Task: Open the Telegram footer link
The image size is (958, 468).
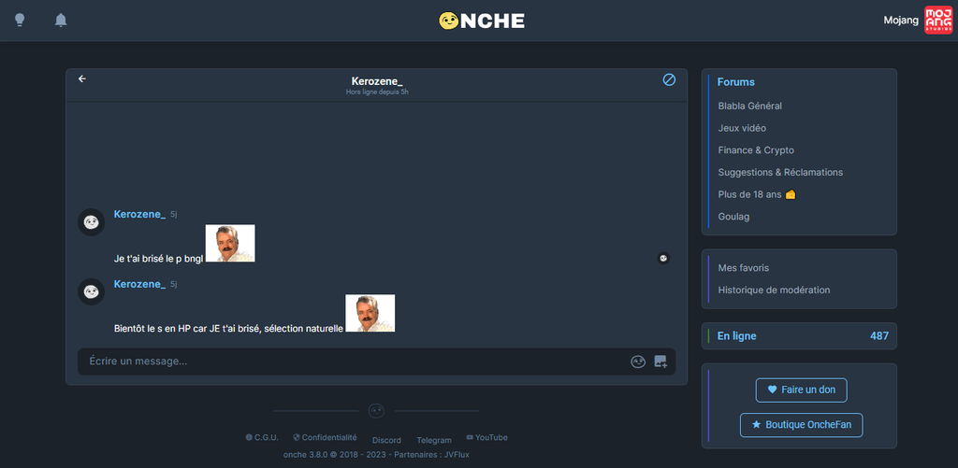Action: pyautogui.click(x=434, y=440)
